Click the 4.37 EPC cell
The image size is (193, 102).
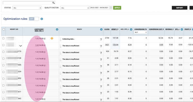click(x=180, y=38)
